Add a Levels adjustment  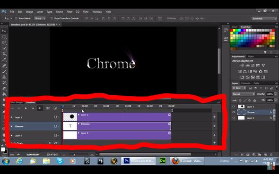coord(247,66)
